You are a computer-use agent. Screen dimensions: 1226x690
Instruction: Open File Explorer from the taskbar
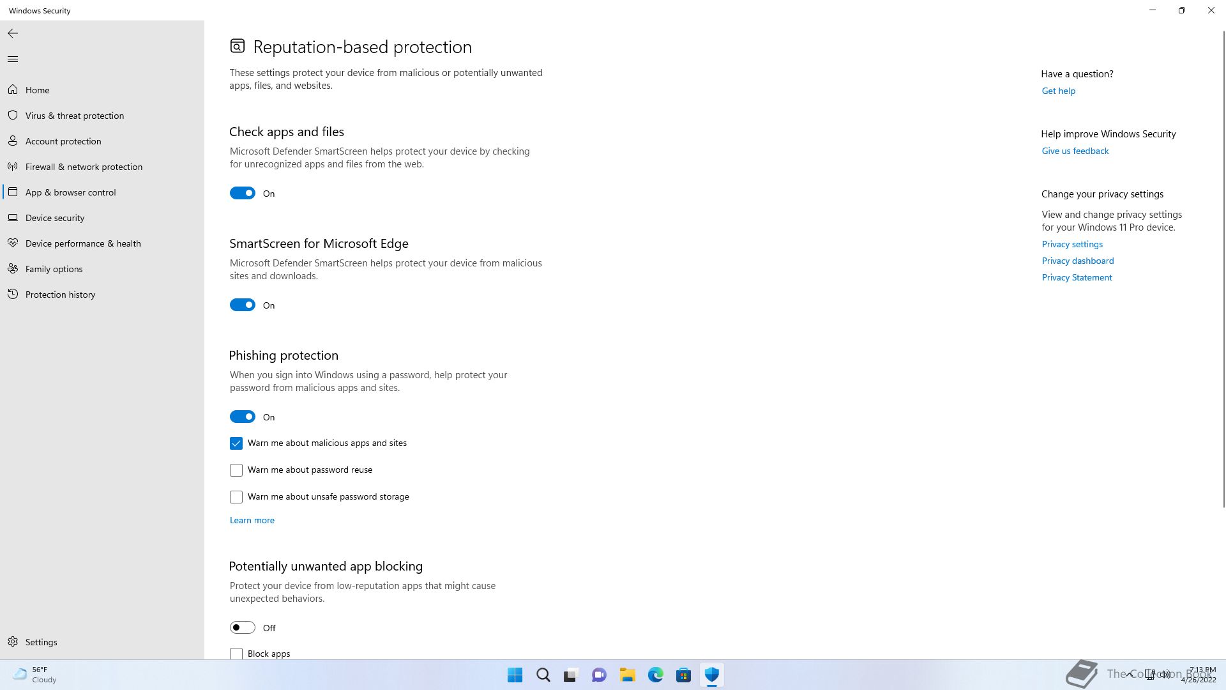[x=627, y=675]
